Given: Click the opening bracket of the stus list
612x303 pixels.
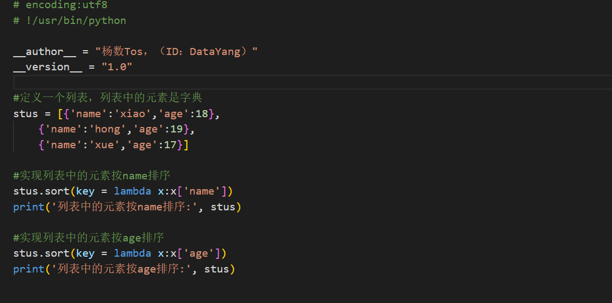Looking at the screenshot, I should (x=60, y=113).
